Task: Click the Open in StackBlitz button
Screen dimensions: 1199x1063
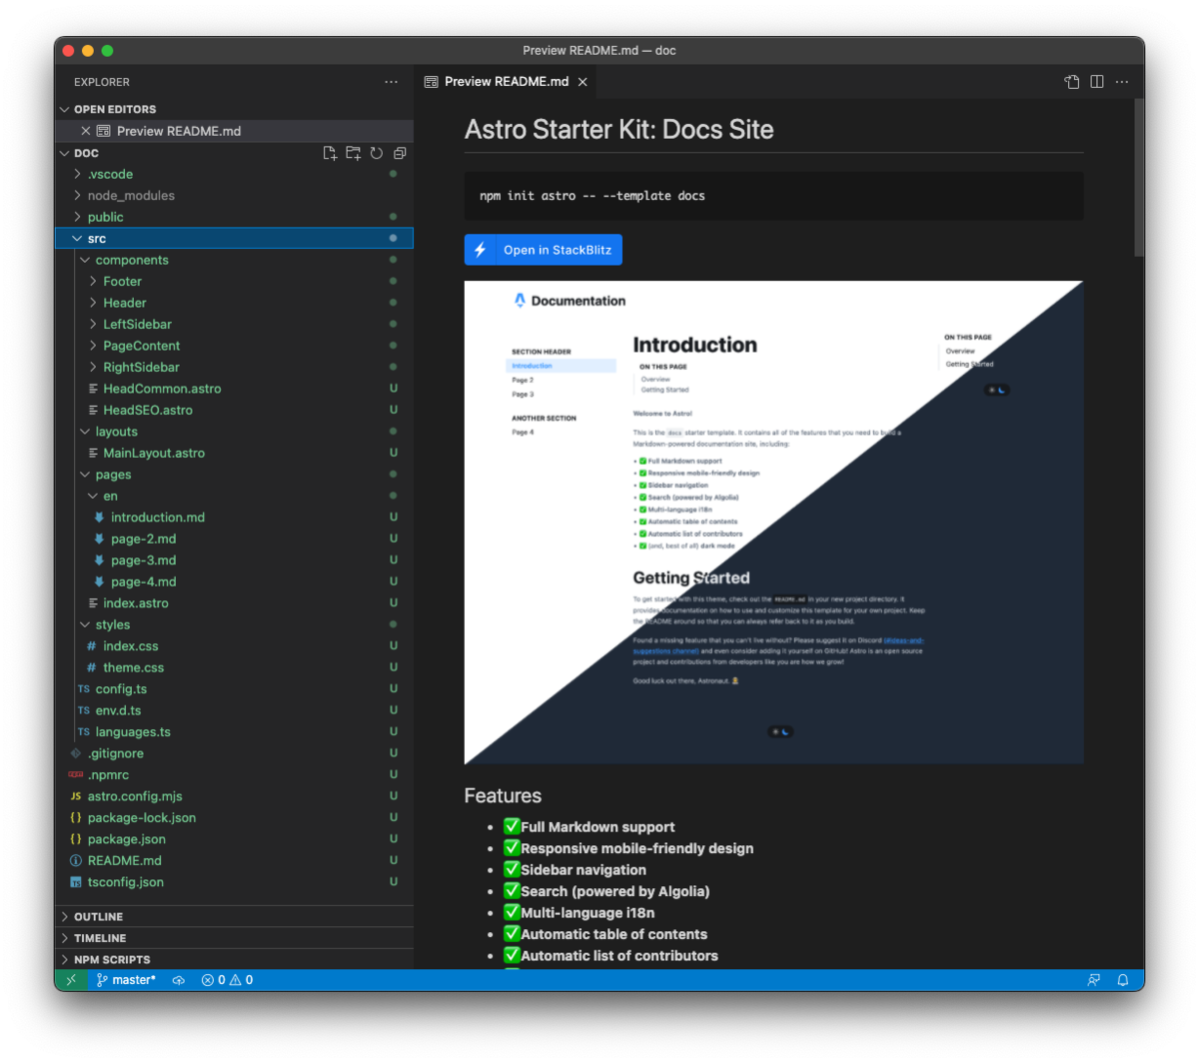Action: pyautogui.click(x=544, y=250)
